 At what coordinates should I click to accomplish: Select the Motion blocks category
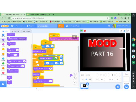tap(3, 35)
